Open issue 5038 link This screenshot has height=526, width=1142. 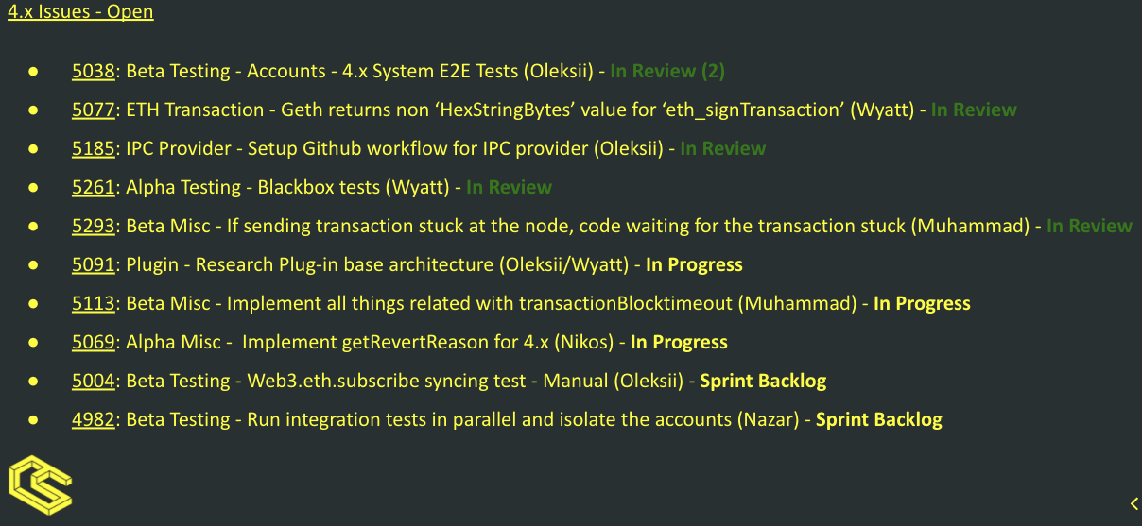(x=94, y=71)
